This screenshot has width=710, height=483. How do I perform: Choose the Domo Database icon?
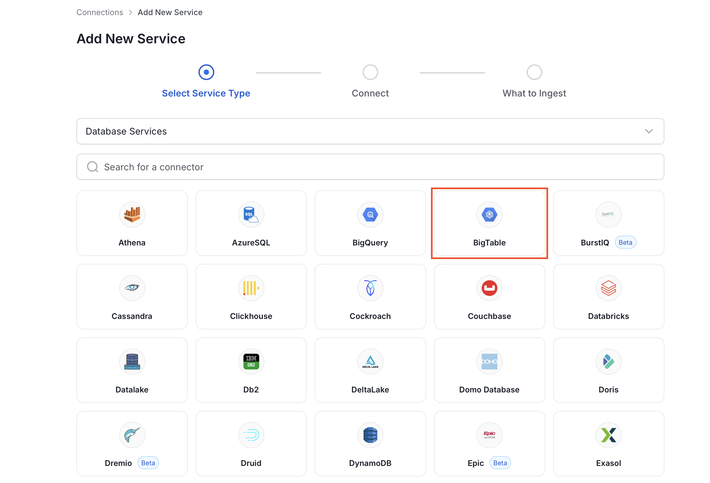click(x=489, y=362)
